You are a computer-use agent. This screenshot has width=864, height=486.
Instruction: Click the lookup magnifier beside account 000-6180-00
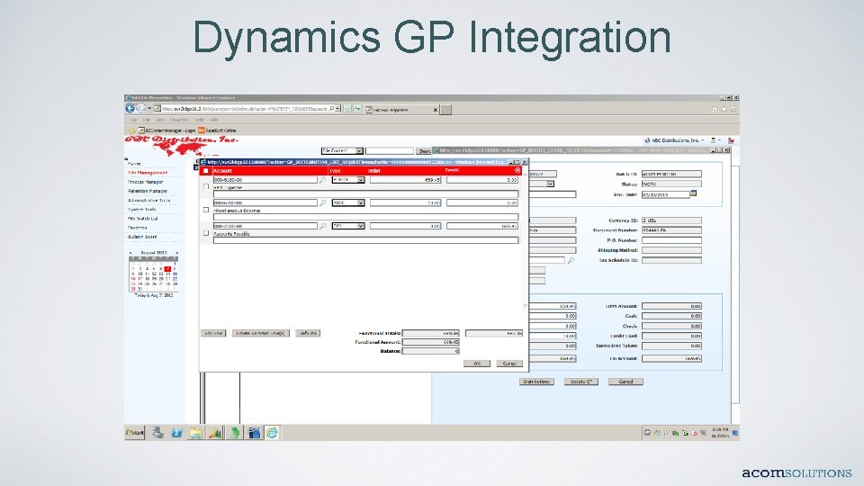tap(323, 180)
